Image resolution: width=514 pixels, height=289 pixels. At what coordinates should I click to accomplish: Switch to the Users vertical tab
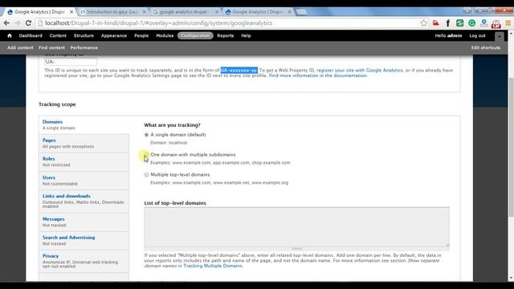pos(84,180)
